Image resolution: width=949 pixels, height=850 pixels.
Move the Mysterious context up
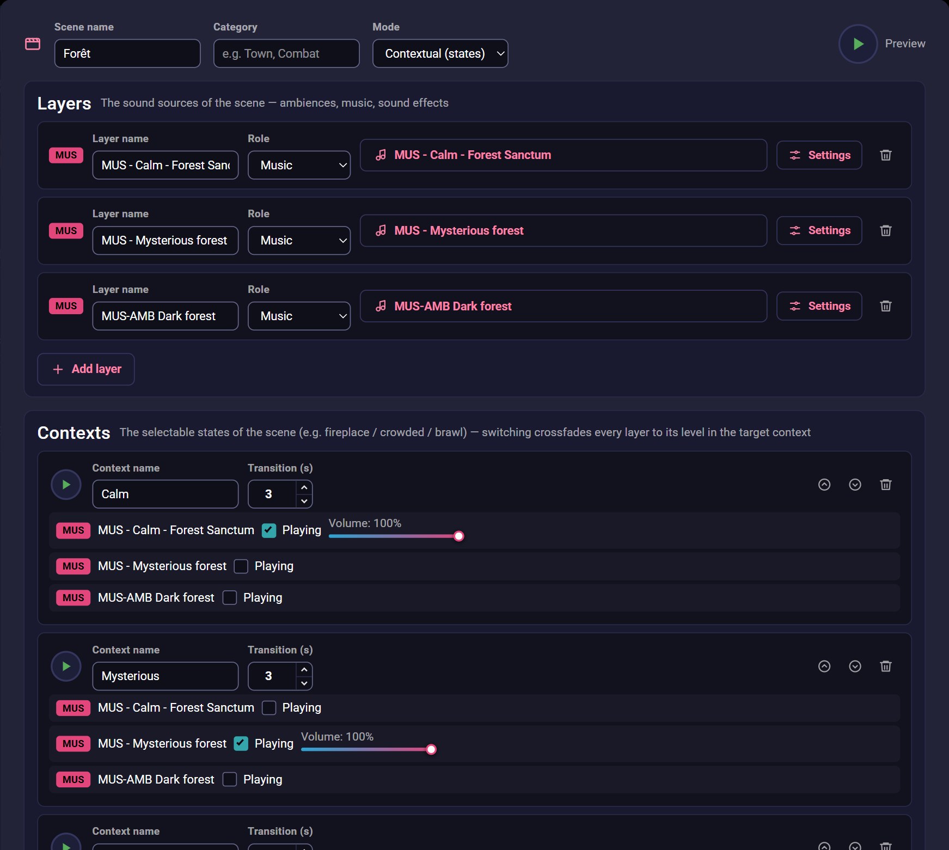[x=824, y=666]
